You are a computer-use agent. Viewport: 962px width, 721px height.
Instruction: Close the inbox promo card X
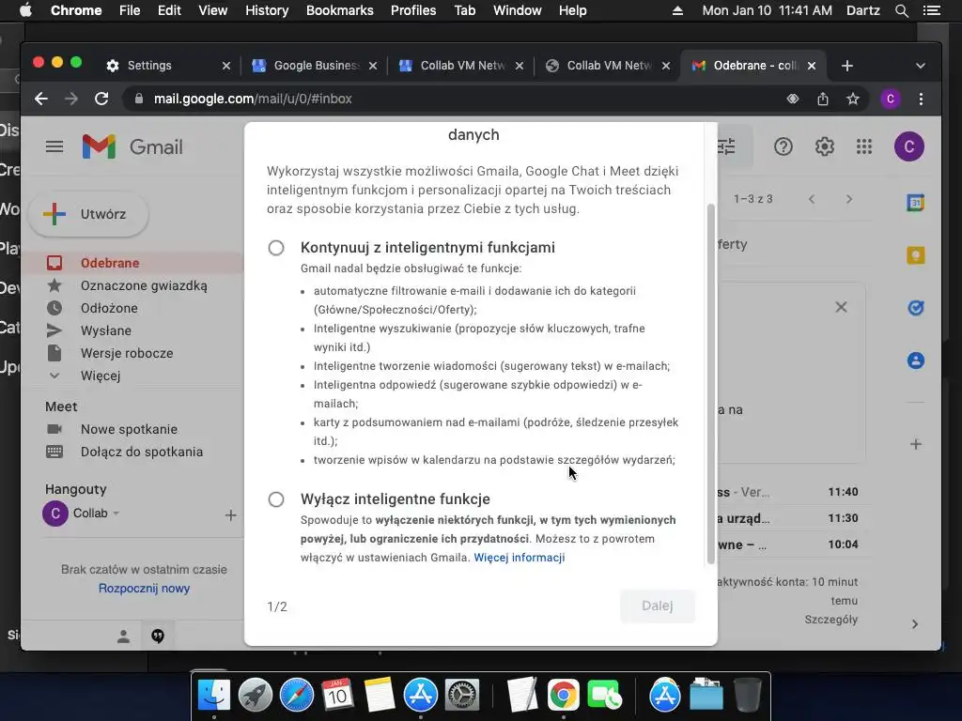(x=841, y=307)
